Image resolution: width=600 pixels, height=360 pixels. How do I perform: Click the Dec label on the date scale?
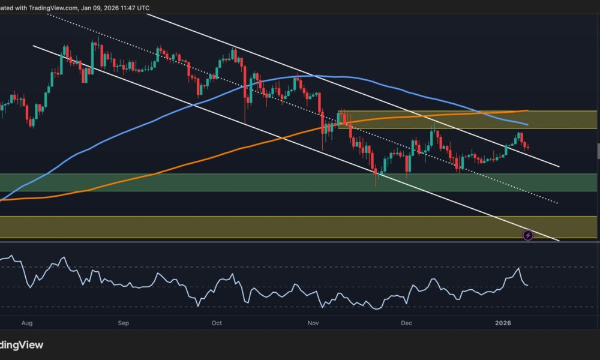tap(407, 323)
